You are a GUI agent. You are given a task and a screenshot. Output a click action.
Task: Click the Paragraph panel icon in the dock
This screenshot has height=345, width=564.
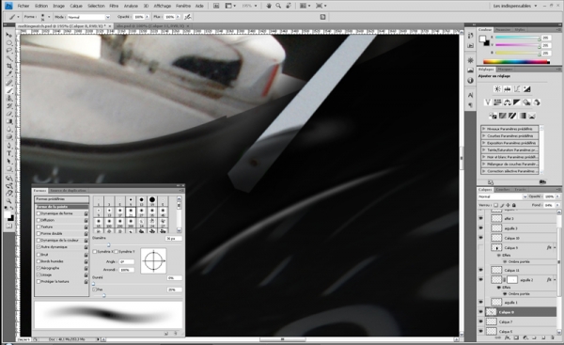point(471,104)
